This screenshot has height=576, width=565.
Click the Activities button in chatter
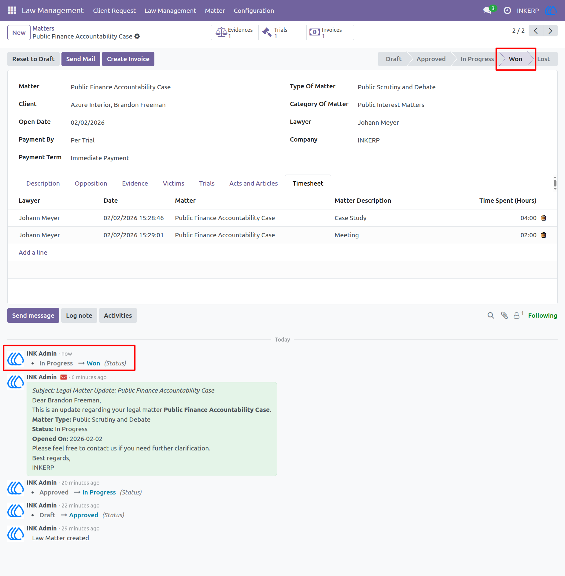click(x=118, y=315)
